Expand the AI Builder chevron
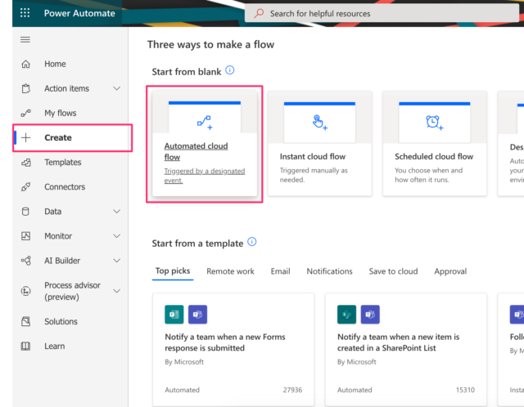The height and width of the screenshot is (407, 524). (116, 261)
